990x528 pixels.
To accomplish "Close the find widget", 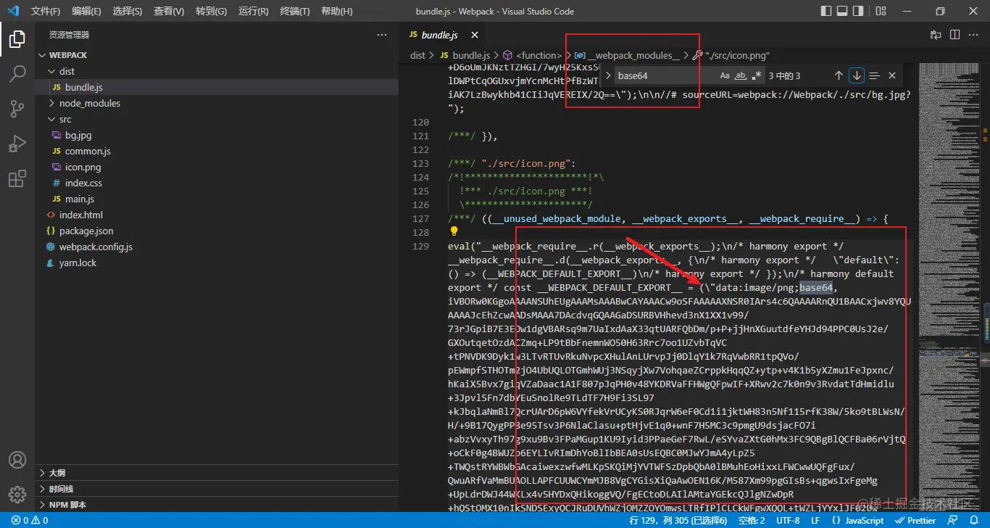I will pos(892,75).
